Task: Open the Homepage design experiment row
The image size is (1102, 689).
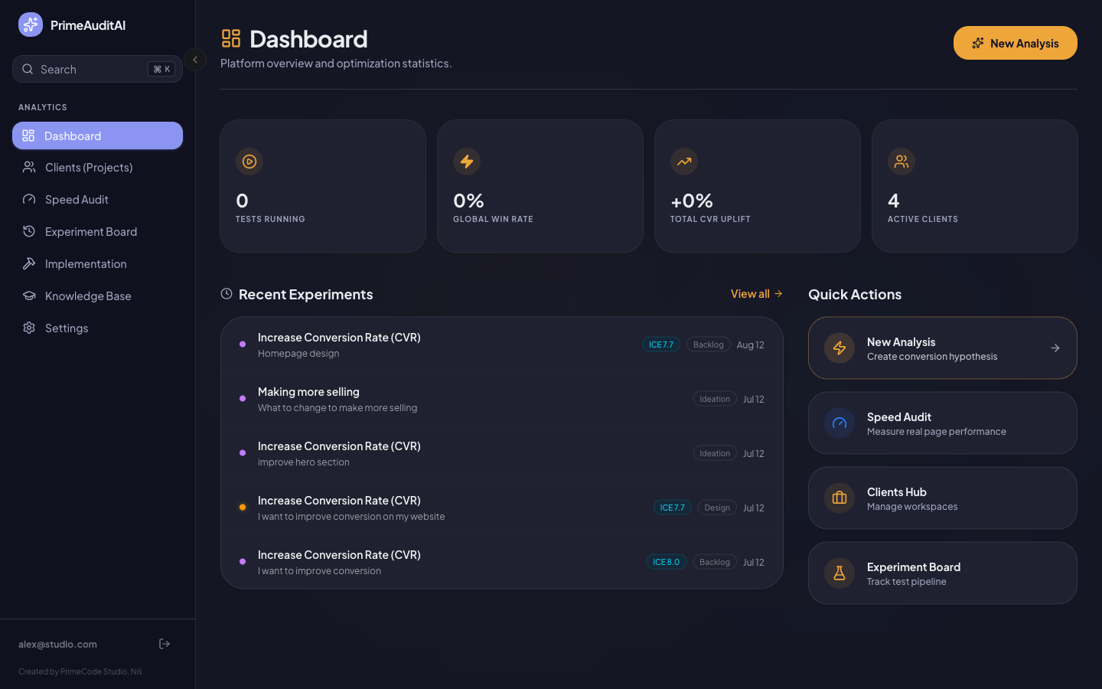Action: coord(502,344)
